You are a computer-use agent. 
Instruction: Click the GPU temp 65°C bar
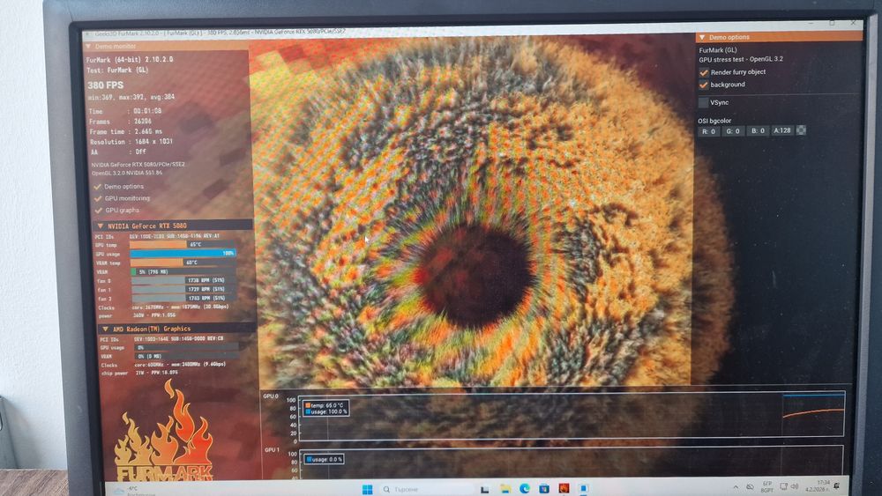pos(182,244)
